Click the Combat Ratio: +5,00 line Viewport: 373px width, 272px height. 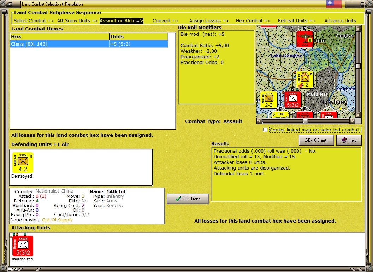[205, 46]
